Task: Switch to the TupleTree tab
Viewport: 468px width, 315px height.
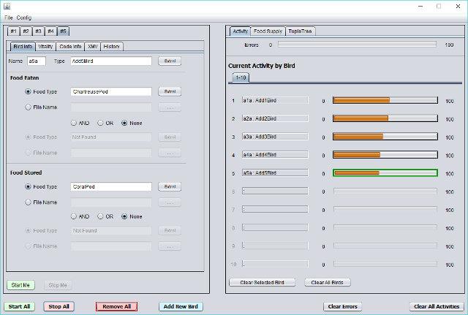Action: click(301, 31)
